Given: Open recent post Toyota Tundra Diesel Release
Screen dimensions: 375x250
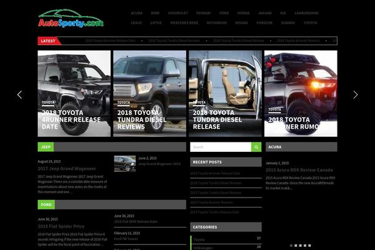Looking at the screenshot, I should pyautogui.click(x=216, y=192).
